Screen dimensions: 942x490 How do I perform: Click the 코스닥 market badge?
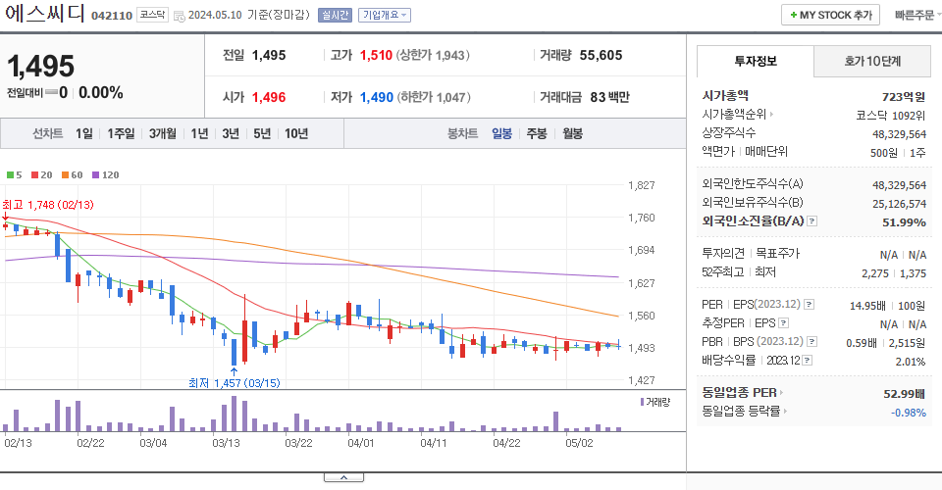pos(153,15)
